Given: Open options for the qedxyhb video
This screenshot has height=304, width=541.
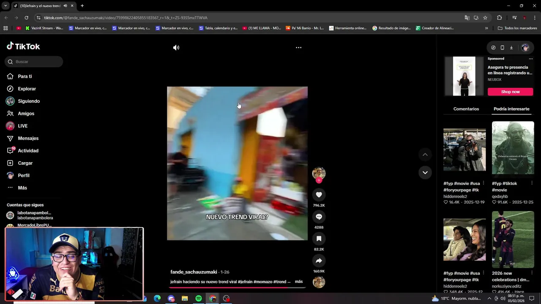Looking at the screenshot, I should (532, 183).
